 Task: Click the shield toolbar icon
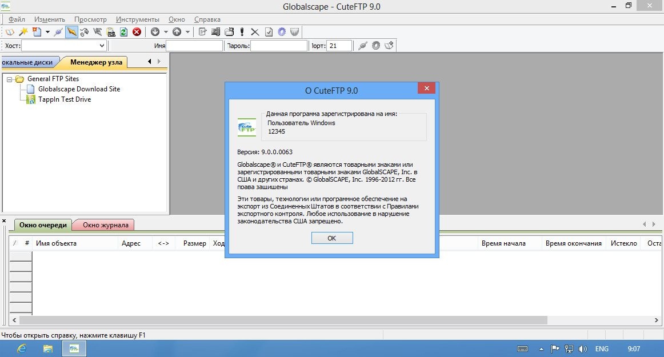click(x=295, y=32)
